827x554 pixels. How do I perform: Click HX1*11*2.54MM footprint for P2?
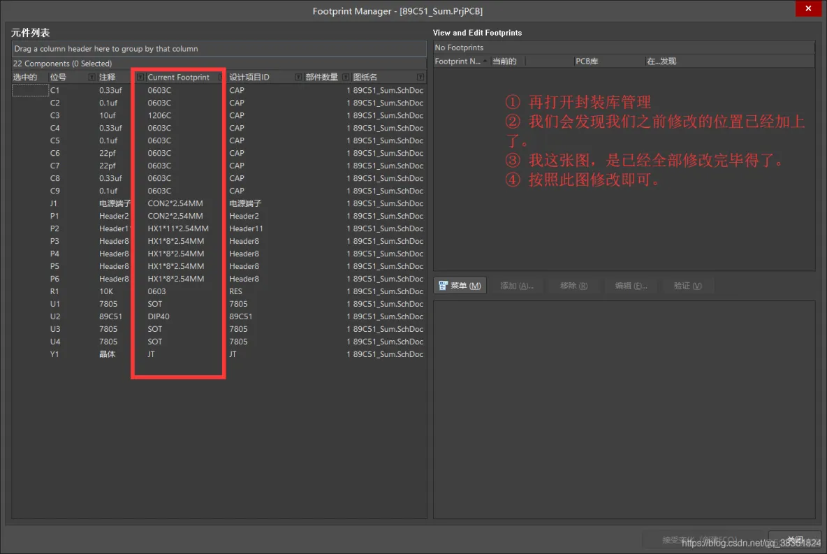pos(178,228)
